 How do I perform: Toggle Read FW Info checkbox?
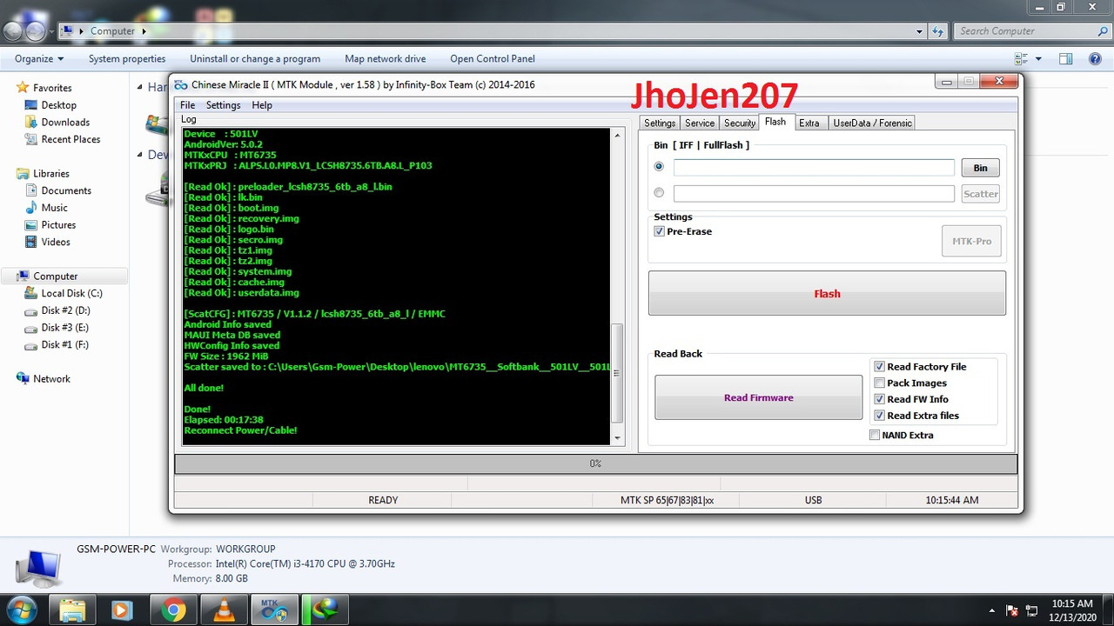(x=879, y=399)
